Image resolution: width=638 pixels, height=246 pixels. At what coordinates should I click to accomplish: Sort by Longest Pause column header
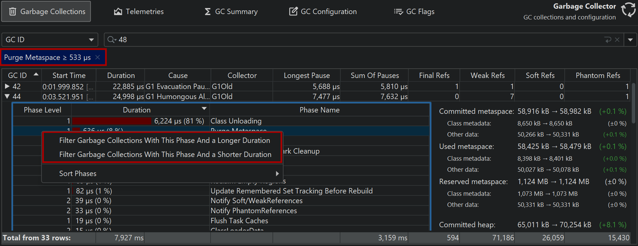[x=307, y=76]
